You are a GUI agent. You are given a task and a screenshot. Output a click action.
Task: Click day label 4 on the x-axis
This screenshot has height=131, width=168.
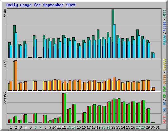(26, 127)
